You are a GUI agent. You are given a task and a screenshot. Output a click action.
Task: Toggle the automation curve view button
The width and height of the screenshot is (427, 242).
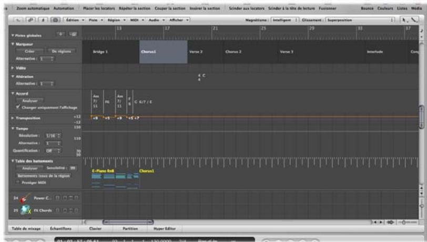(x=18, y=20)
